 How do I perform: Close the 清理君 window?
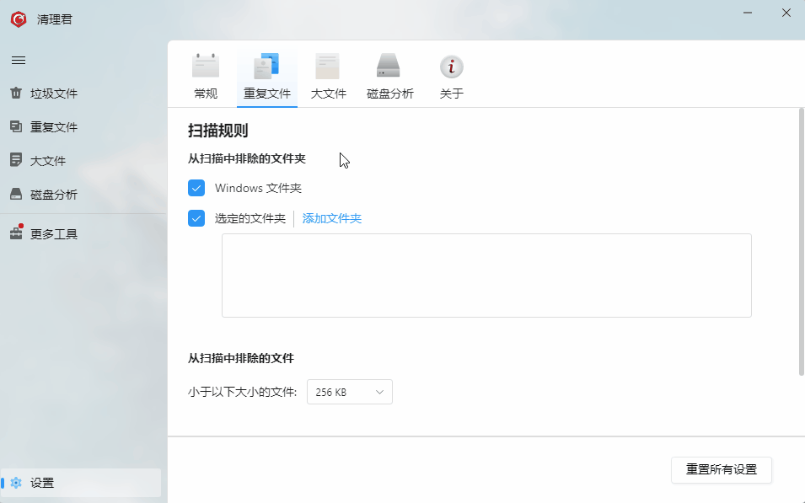click(786, 13)
